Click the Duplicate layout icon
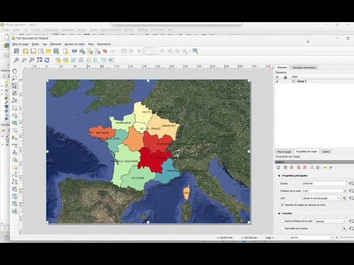Screen dimensions: 354x265 pyautogui.click(x=33, y=51)
